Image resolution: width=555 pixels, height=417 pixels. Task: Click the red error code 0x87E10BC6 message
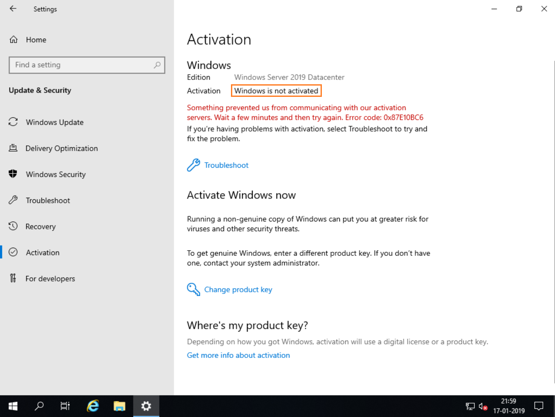(305, 113)
